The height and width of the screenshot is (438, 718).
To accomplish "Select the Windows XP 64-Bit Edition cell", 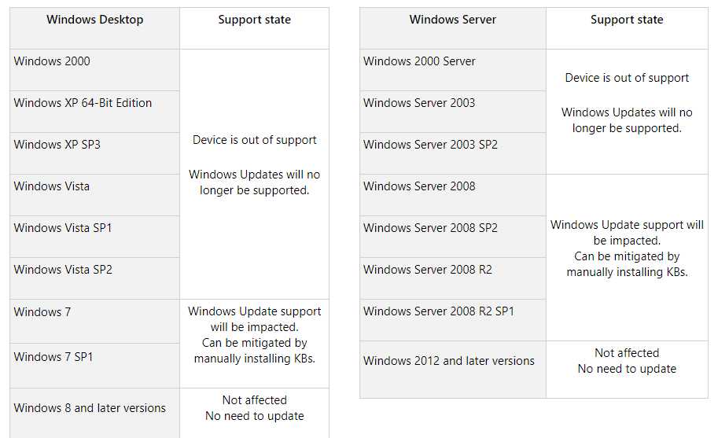I will click(83, 103).
